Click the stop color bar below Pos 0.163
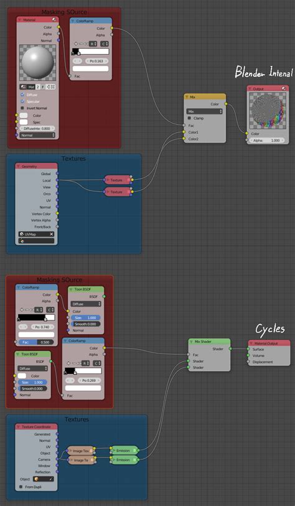 coord(90,68)
